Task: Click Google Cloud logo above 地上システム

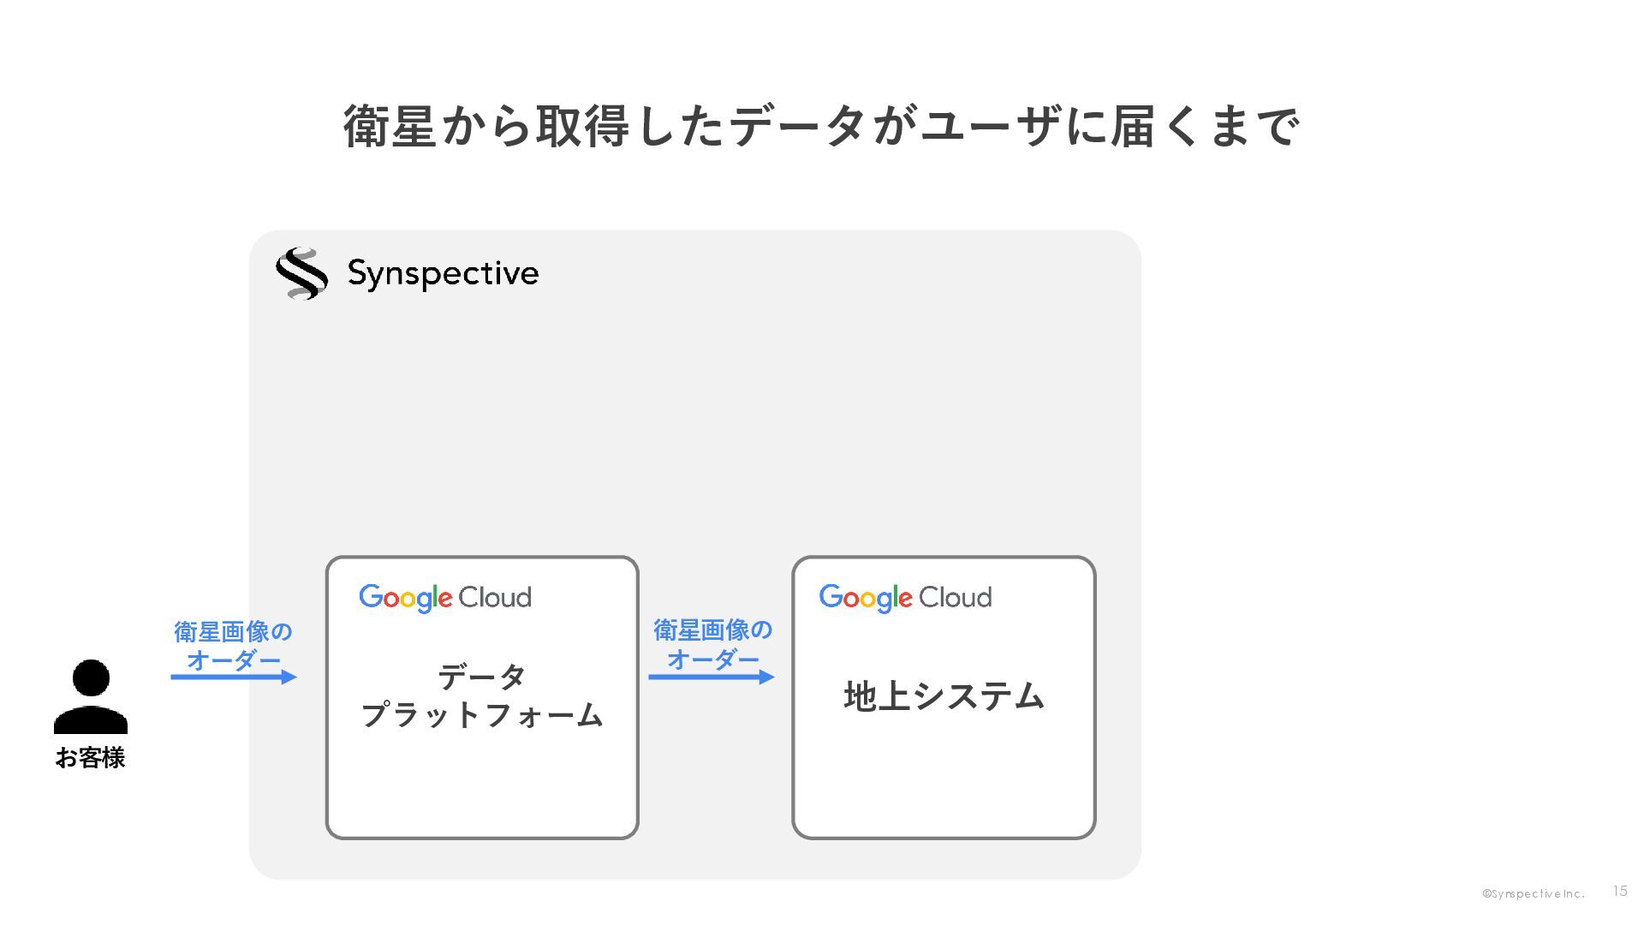Action: [x=905, y=598]
